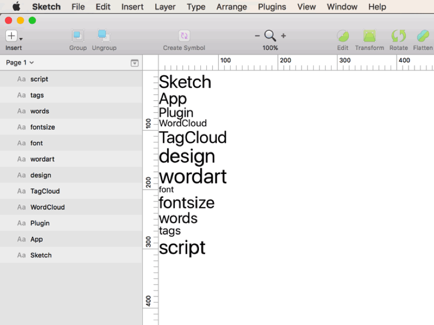The height and width of the screenshot is (325, 434).
Task: Open the Plugins menu
Action: coord(272,6)
